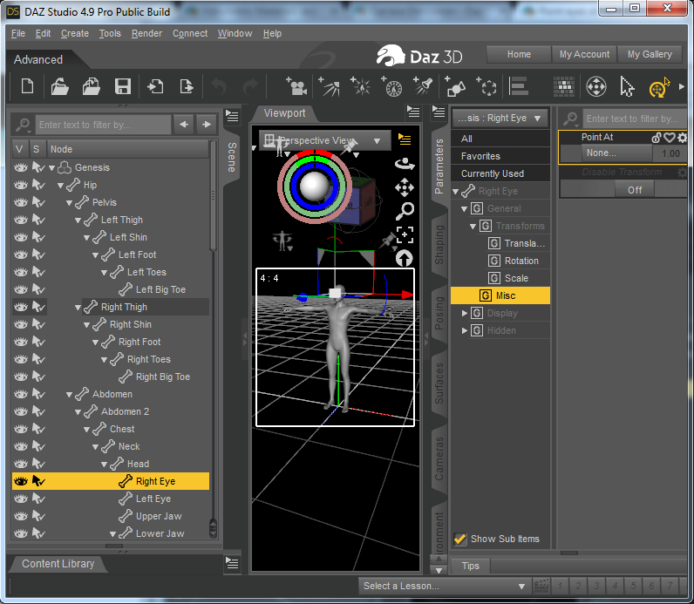Click the orbit camera icon in viewport
Viewport: 694px width, 604px height.
pyautogui.click(x=405, y=164)
